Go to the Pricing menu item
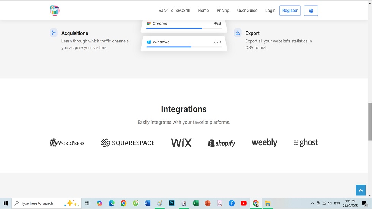Viewport: 372px width, 209px height. coord(223,11)
